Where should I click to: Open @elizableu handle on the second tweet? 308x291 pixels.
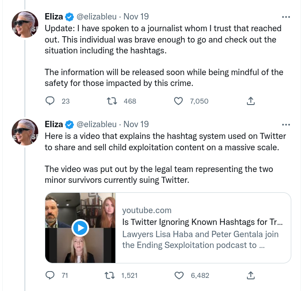pyautogui.click(x=97, y=124)
